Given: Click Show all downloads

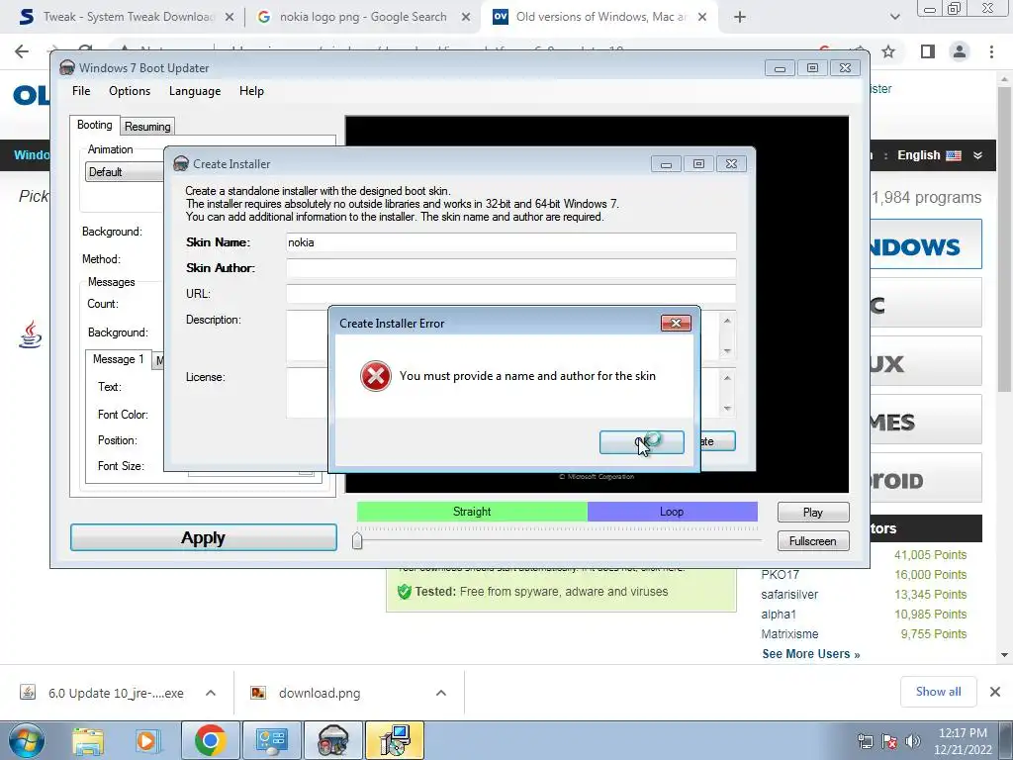Looking at the screenshot, I should 938,692.
